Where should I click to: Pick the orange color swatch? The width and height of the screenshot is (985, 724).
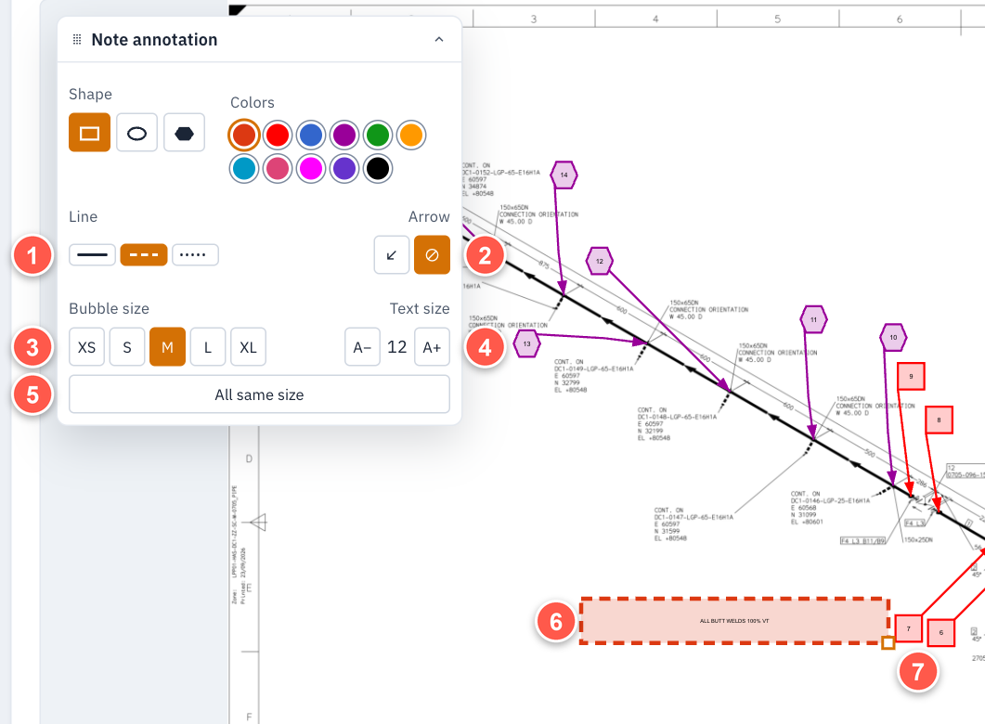click(x=411, y=135)
